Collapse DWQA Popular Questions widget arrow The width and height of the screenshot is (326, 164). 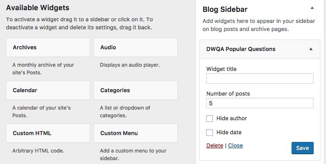[x=311, y=49]
